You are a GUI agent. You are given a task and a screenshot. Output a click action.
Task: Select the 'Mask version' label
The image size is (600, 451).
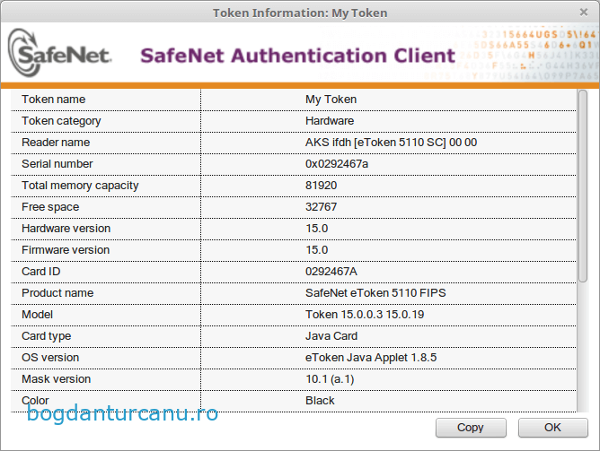click(56, 379)
